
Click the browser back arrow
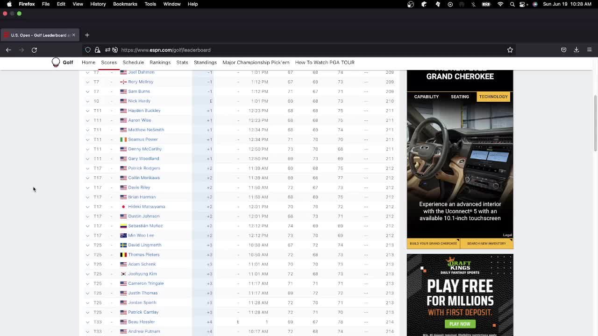(8, 50)
